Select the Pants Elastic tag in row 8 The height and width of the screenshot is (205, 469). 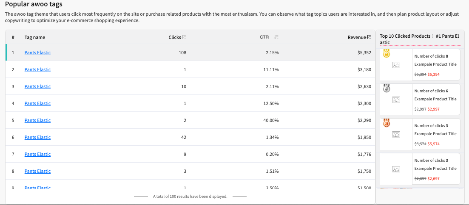coord(37,171)
